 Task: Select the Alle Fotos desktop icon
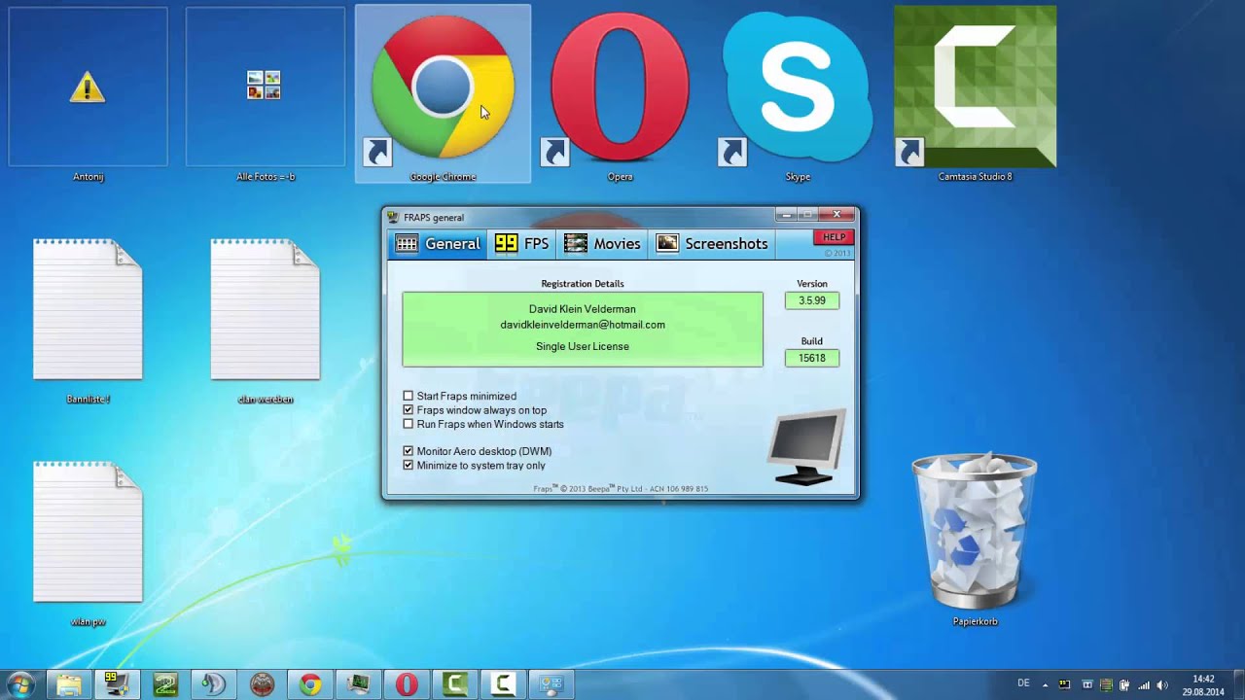click(x=265, y=93)
